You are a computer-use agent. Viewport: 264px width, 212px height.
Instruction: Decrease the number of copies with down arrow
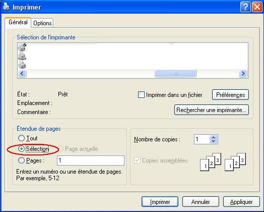click(214, 141)
